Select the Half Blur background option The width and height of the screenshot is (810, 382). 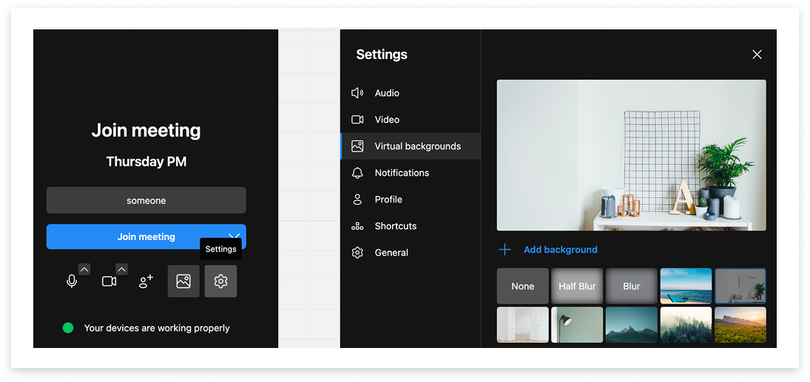point(577,286)
